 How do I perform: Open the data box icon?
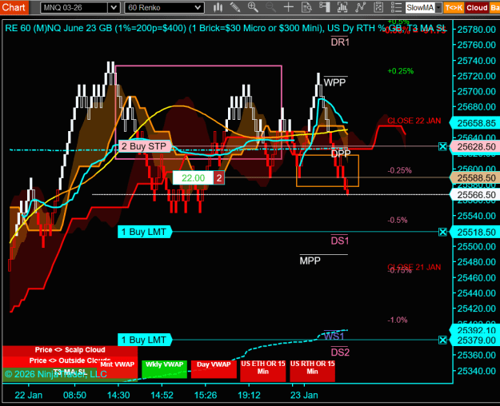(x=306, y=7)
